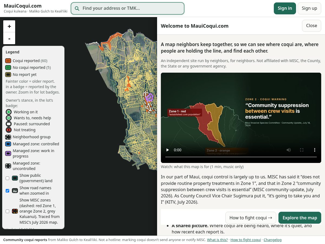This screenshot has width=325, height=244.
Task: Click the Sign in button
Action: [x=285, y=8]
